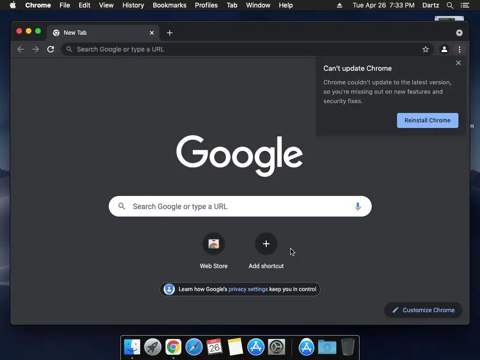Expand the tab search dropdown arrow
480x360 pixels.
459,33
